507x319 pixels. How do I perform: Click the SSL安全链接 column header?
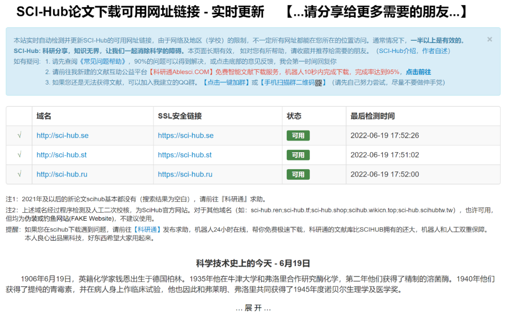pyautogui.click(x=180, y=116)
